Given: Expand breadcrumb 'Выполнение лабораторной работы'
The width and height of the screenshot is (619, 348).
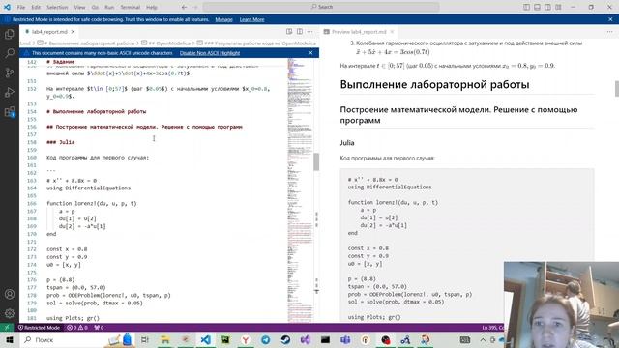Looking at the screenshot, I should pyautogui.click(x=89, y=43).
